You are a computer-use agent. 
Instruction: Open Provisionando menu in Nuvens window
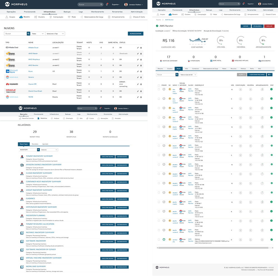pyautogui.click(x=30, y=12)
